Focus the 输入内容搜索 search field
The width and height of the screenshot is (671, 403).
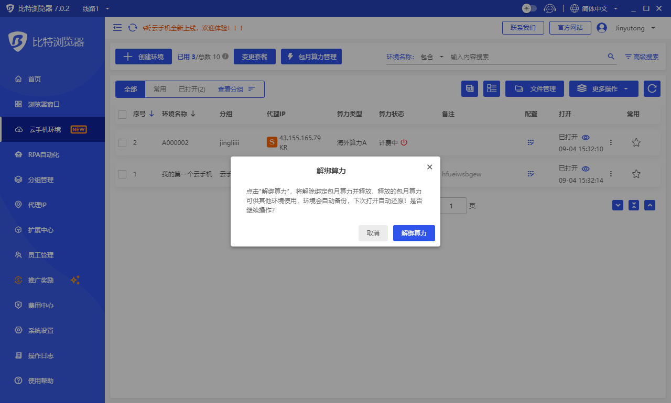click(526, 57)
